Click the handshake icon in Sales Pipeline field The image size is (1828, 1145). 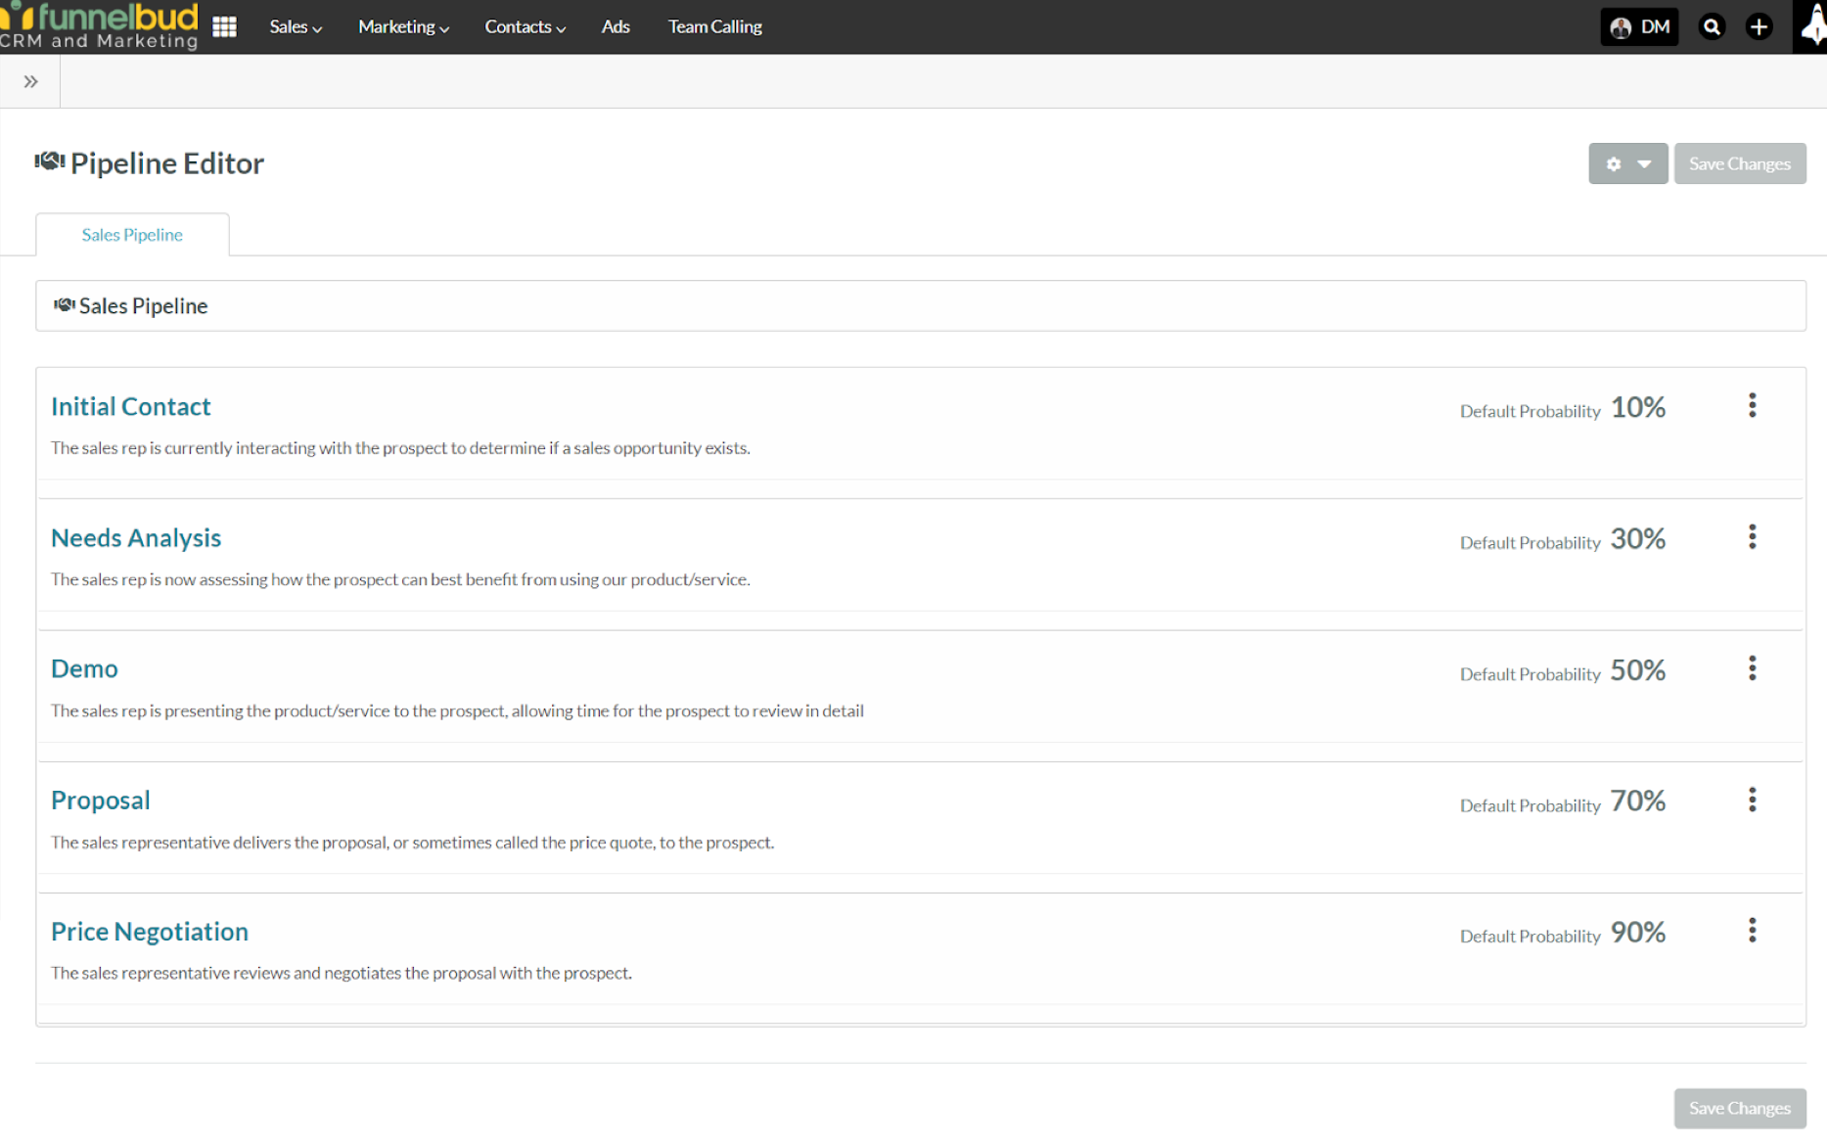pos(65,304)
